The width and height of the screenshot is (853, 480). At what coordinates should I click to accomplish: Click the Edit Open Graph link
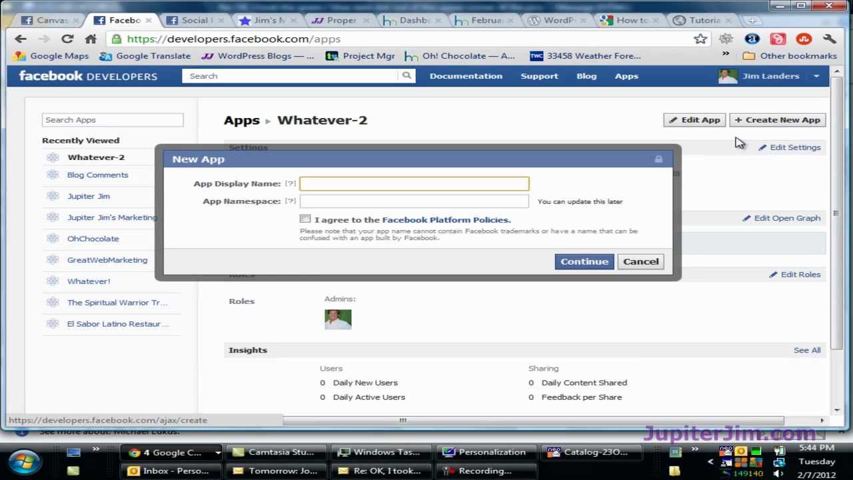[x=782, y=218]
